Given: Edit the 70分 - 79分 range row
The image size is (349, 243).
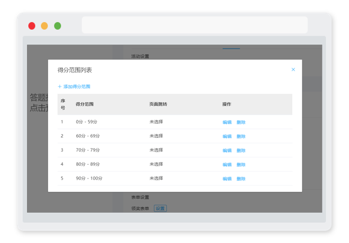Looking at the screenshot, I should (x=227, y=151).
